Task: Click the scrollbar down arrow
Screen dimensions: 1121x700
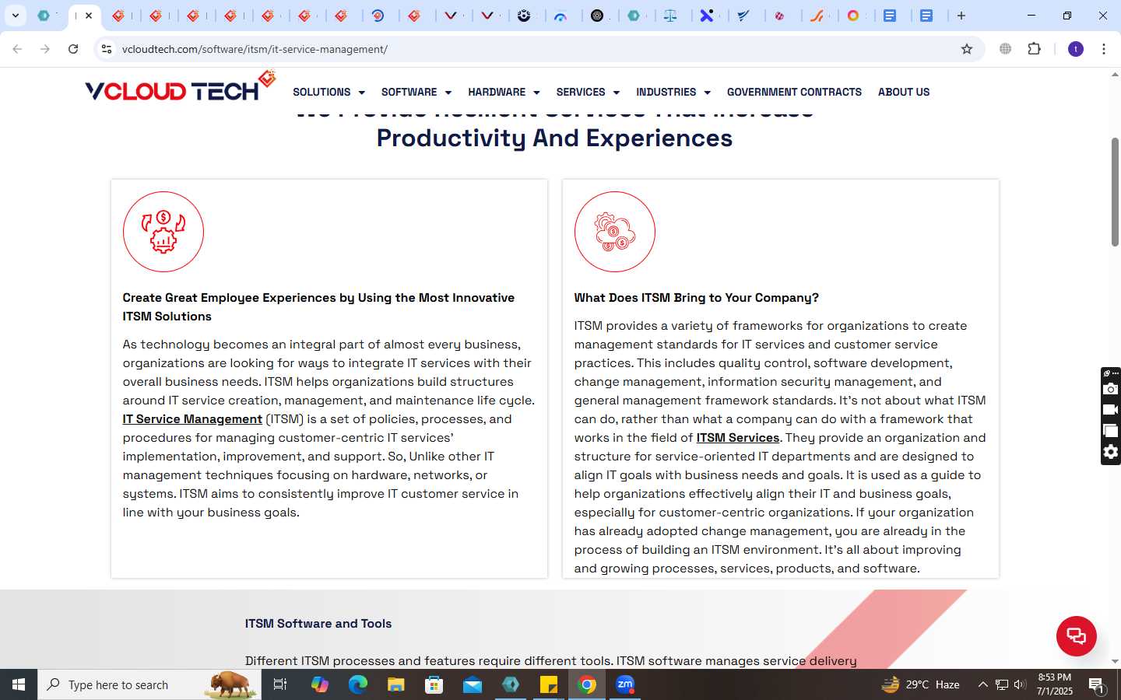Action: click(x=1115, y=661)
